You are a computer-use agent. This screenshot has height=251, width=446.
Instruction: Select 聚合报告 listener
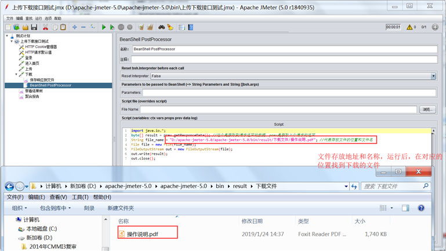tap(32, 96)
